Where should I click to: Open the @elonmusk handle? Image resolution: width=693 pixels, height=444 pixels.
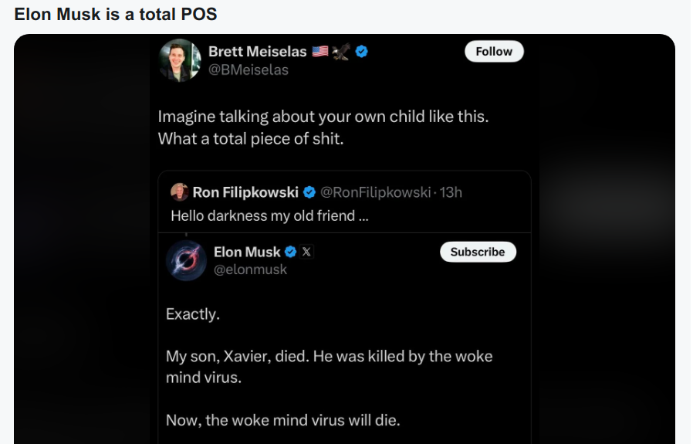pyautogui.click(x=250, y=269)
